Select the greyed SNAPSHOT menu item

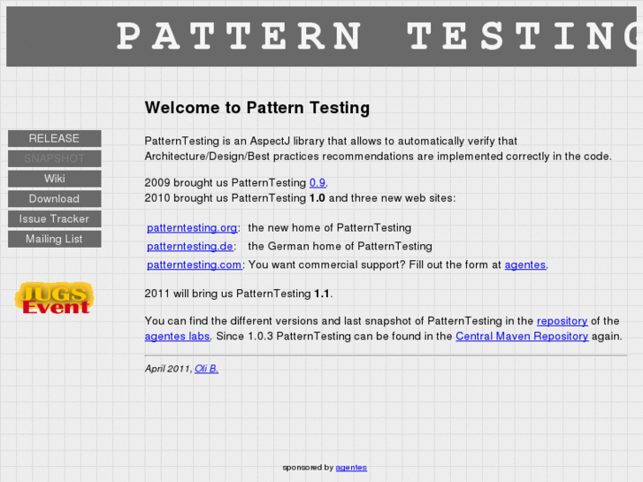click(54, 158)
